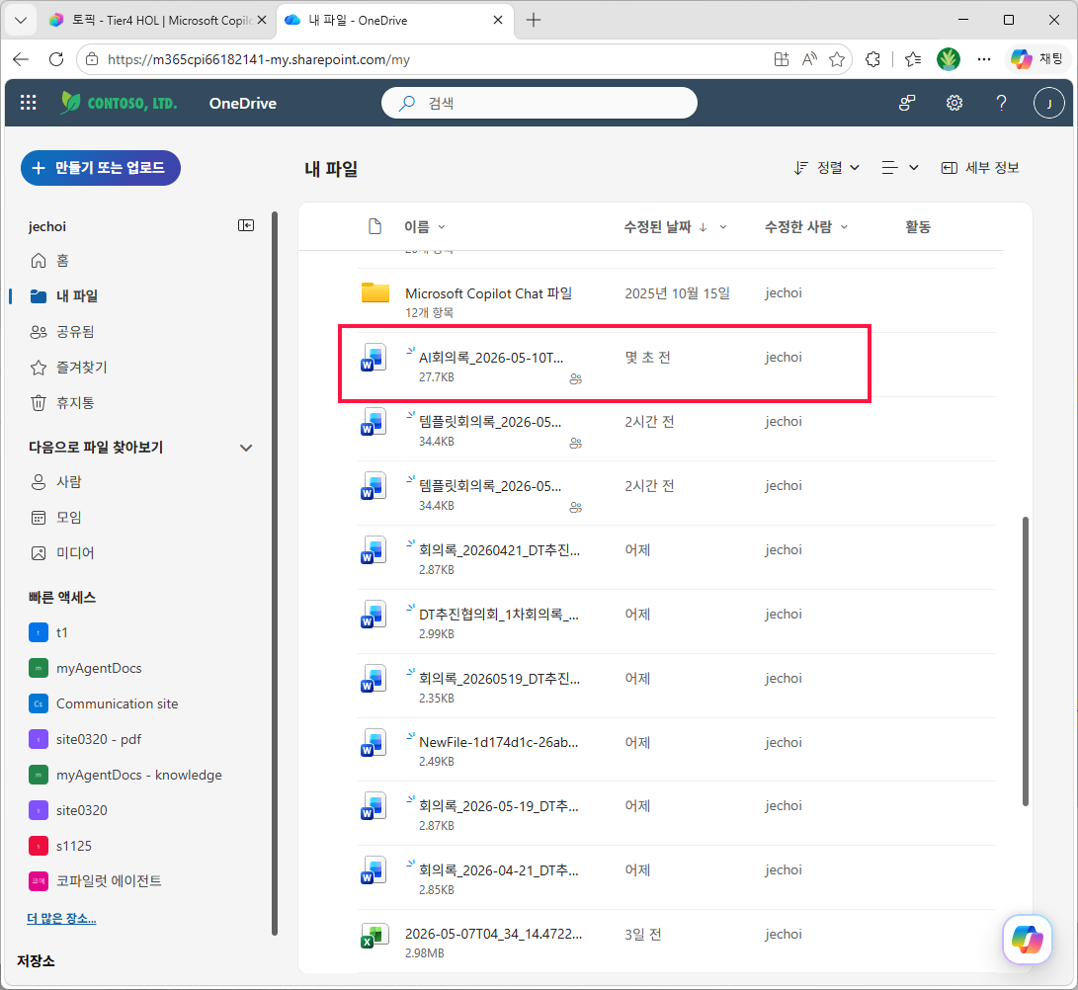The height and width of the screenshot is (990, 1078).
Task: Open file 회의록_2026-04-21_DT추...
Action: pos(498,870)
